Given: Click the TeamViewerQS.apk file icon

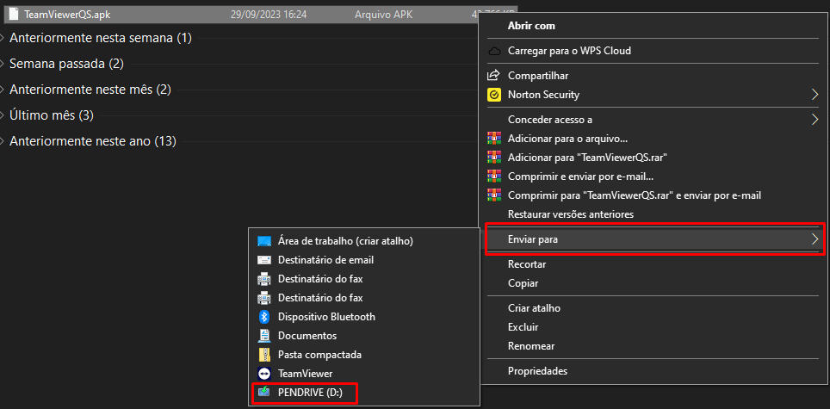Looking at the screenshot, I should 15,15.
